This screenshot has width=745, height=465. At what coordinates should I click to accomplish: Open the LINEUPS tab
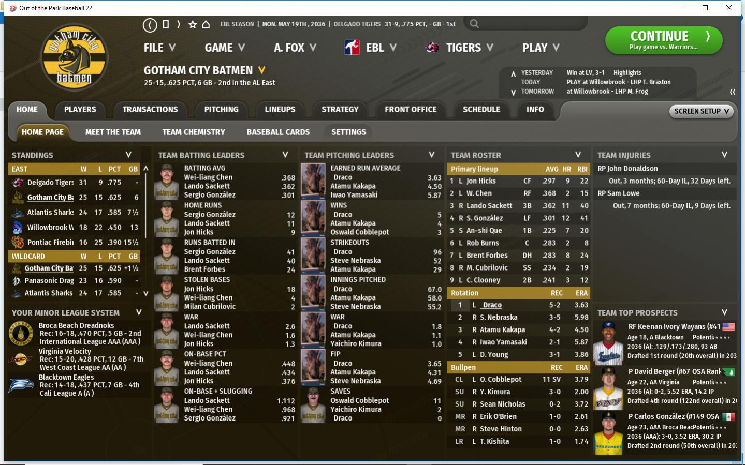tap(280, 110)
